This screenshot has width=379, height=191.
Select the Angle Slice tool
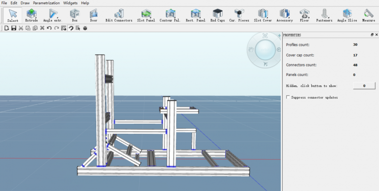pyautogui.click(x=347, y=15)
